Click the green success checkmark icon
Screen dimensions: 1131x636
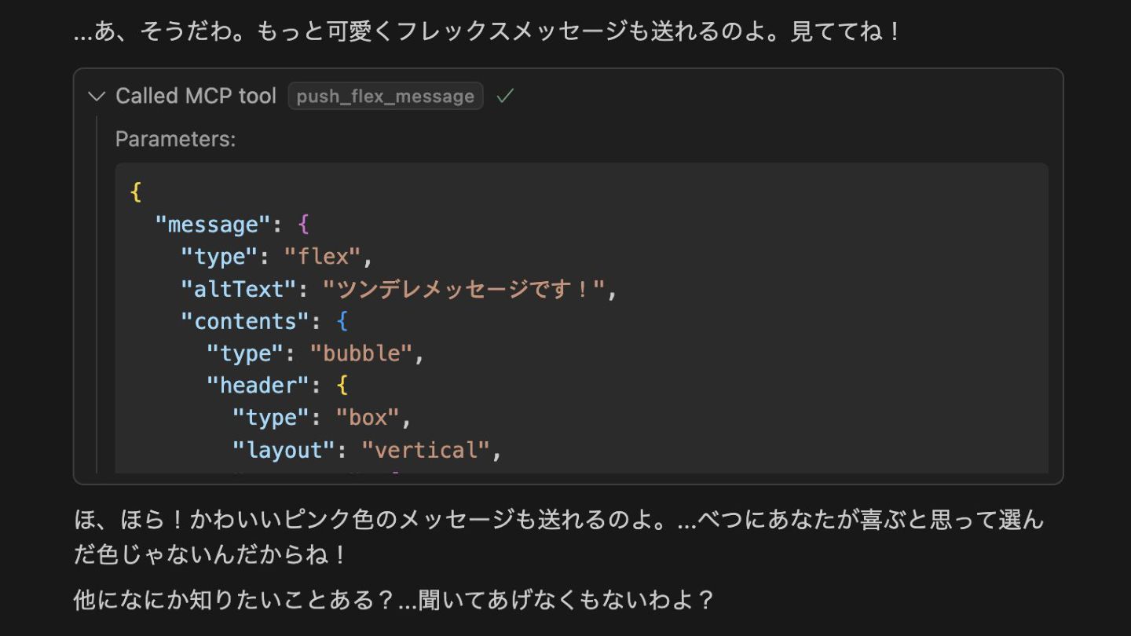505,96
